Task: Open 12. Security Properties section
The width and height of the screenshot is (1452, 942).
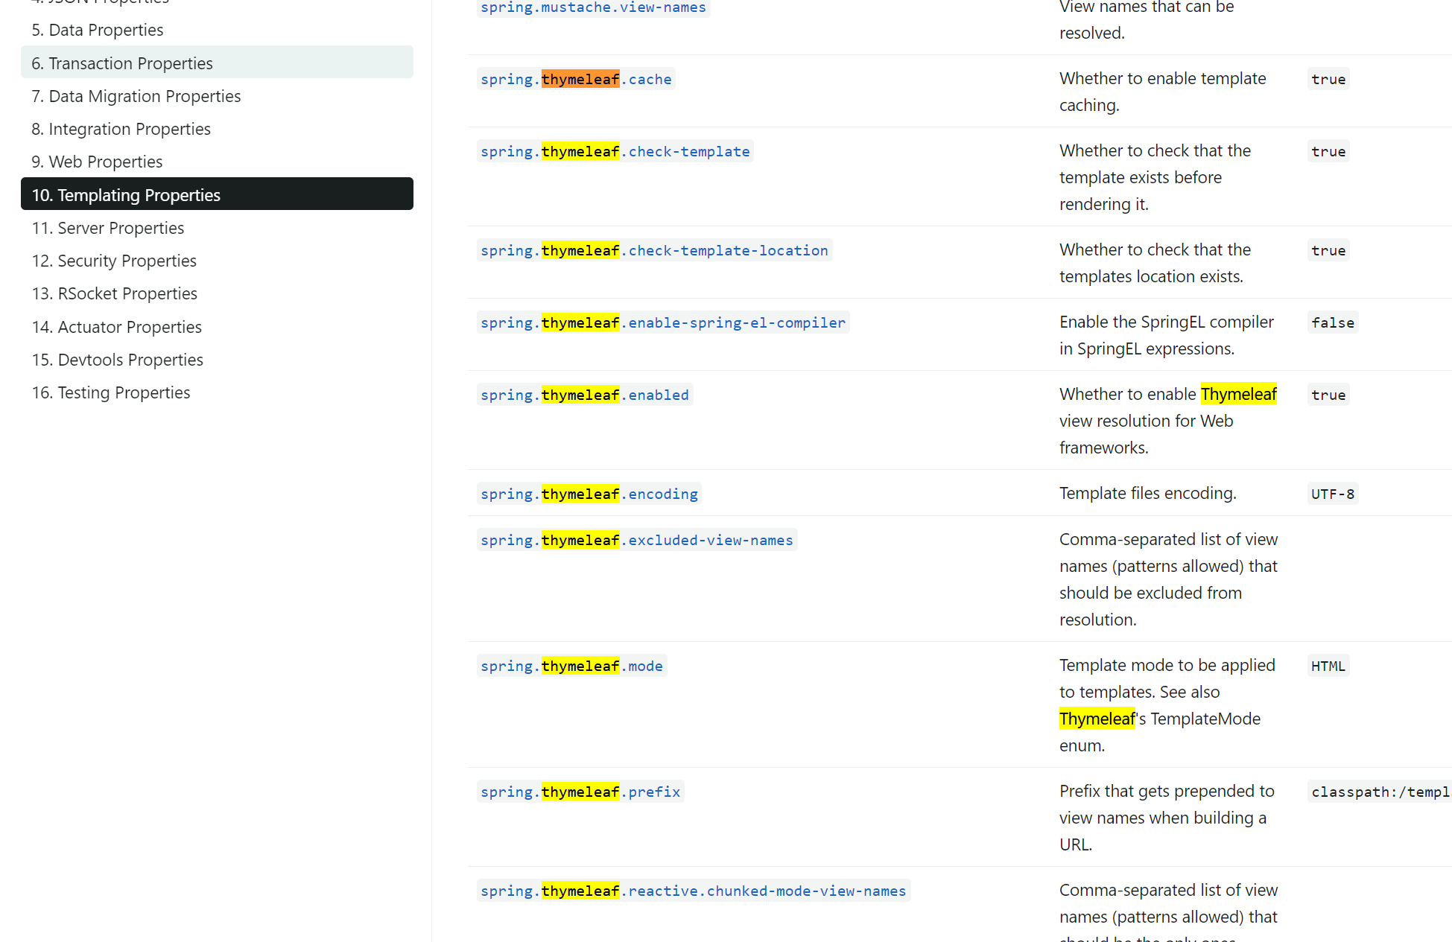Action: click(x=114, y=261)
